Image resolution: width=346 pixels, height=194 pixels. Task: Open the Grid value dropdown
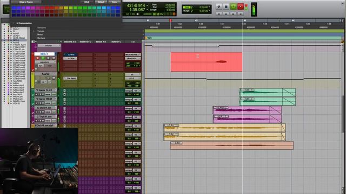[x=209, y=7]
